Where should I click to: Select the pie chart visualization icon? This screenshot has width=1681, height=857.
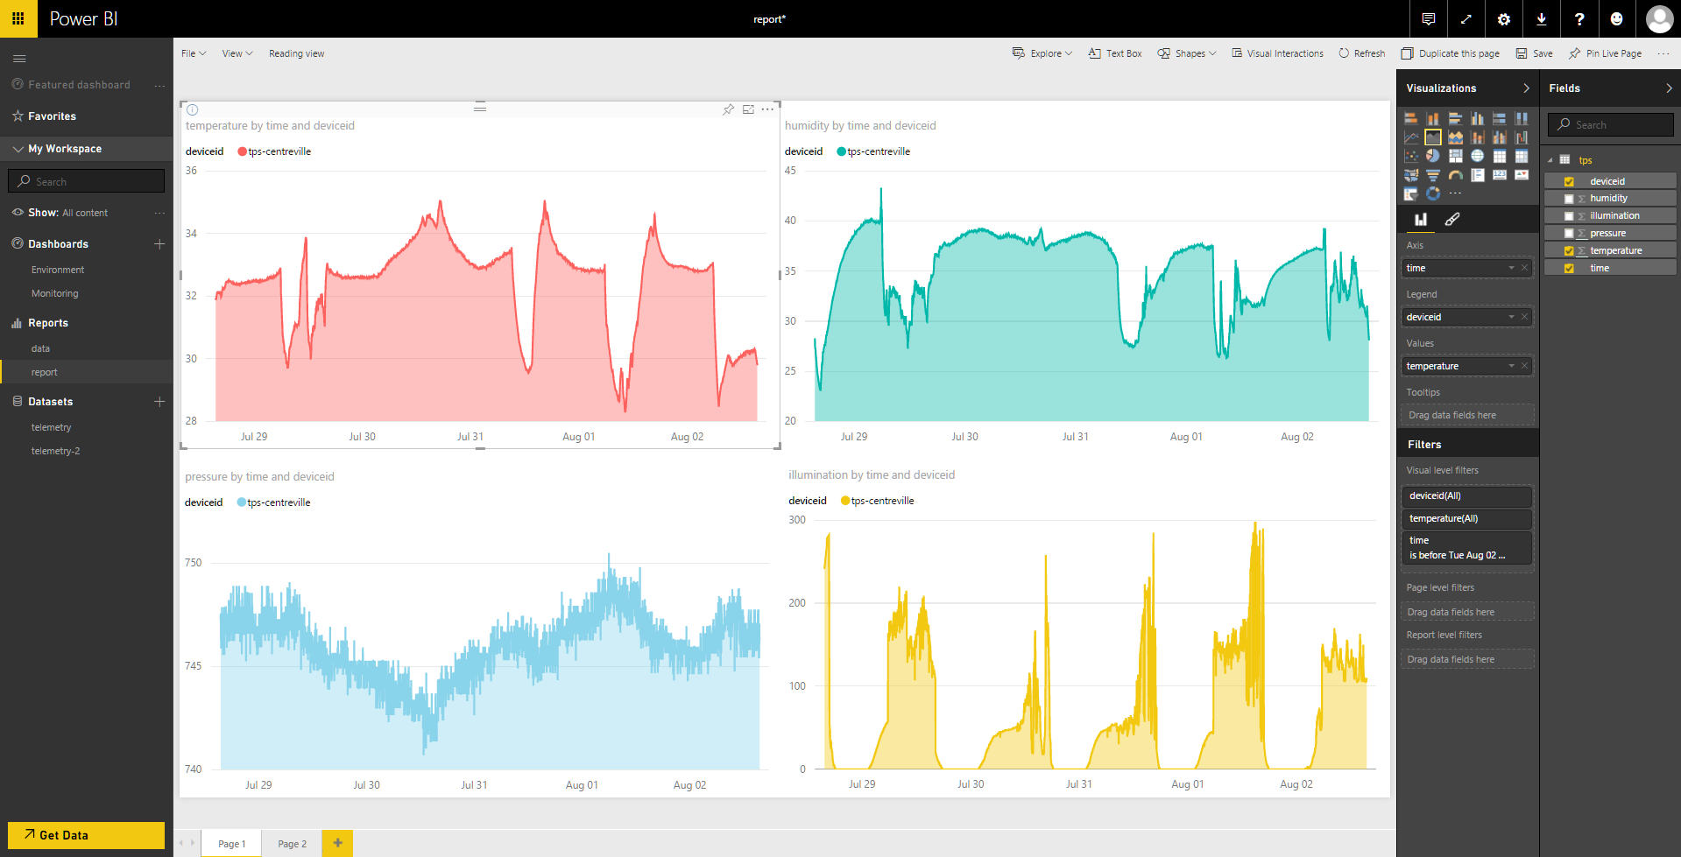click(x=1433, y=156)
